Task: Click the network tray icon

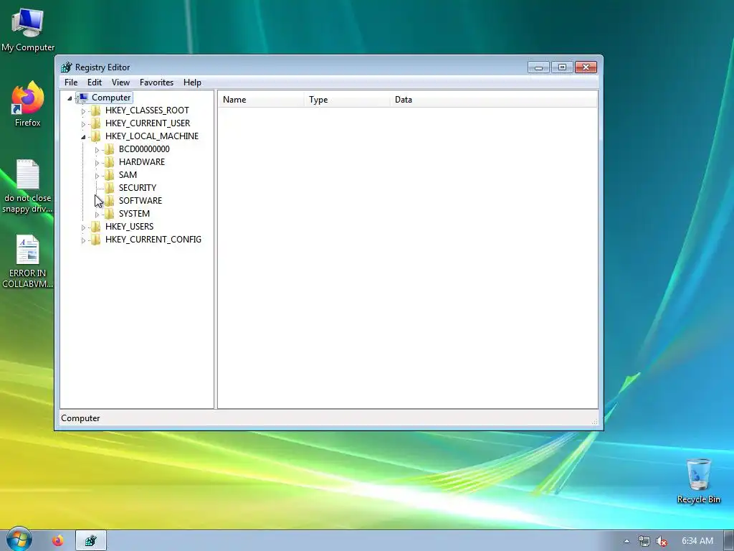Action: (644, 541)
